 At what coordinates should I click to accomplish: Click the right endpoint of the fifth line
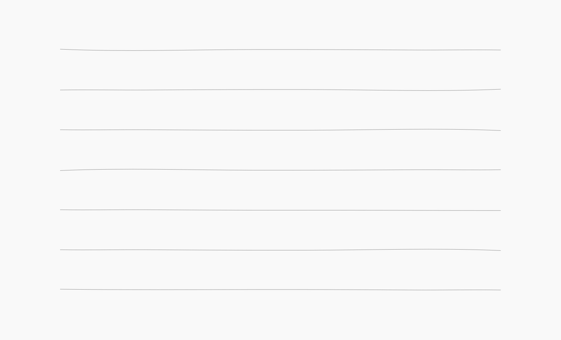point(500,210)
